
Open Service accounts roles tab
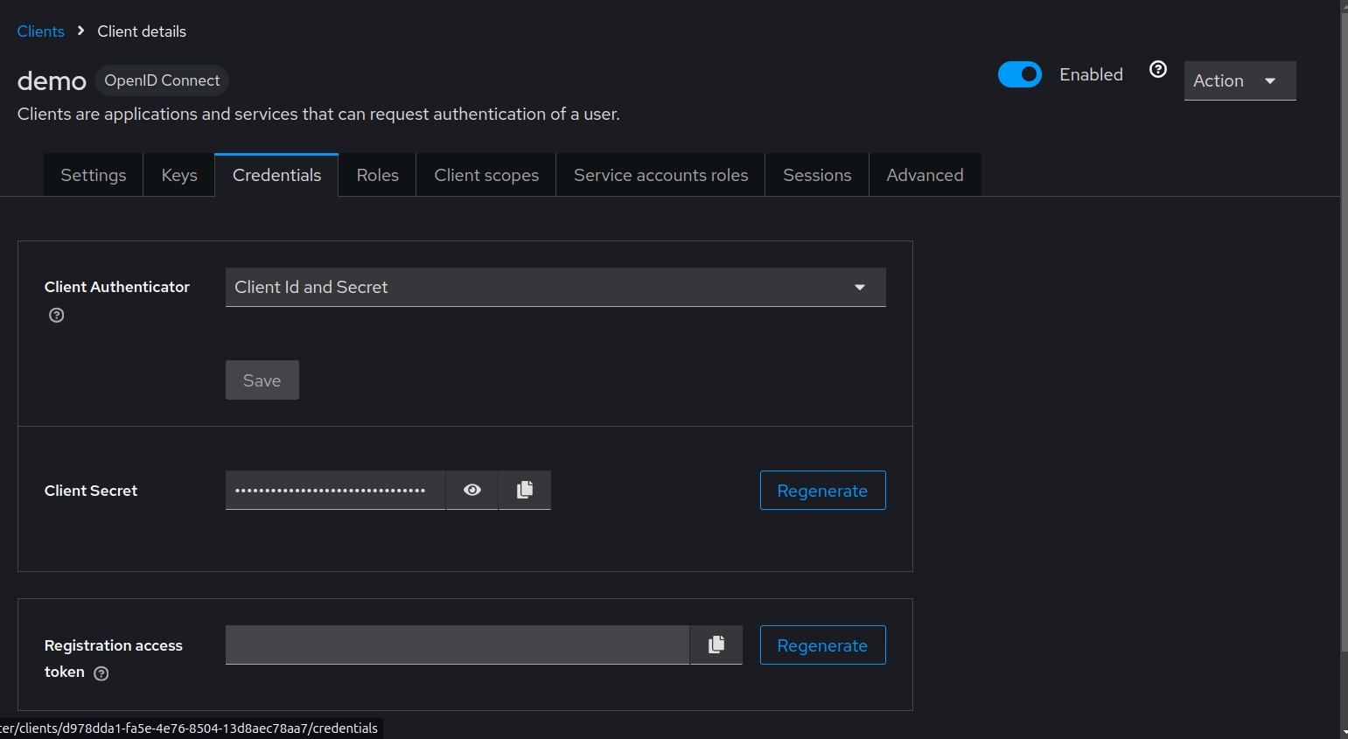point(660,175)
